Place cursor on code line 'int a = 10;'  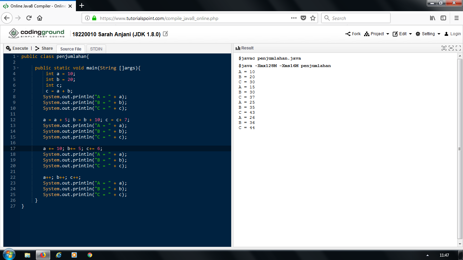(x=61, y=74)
